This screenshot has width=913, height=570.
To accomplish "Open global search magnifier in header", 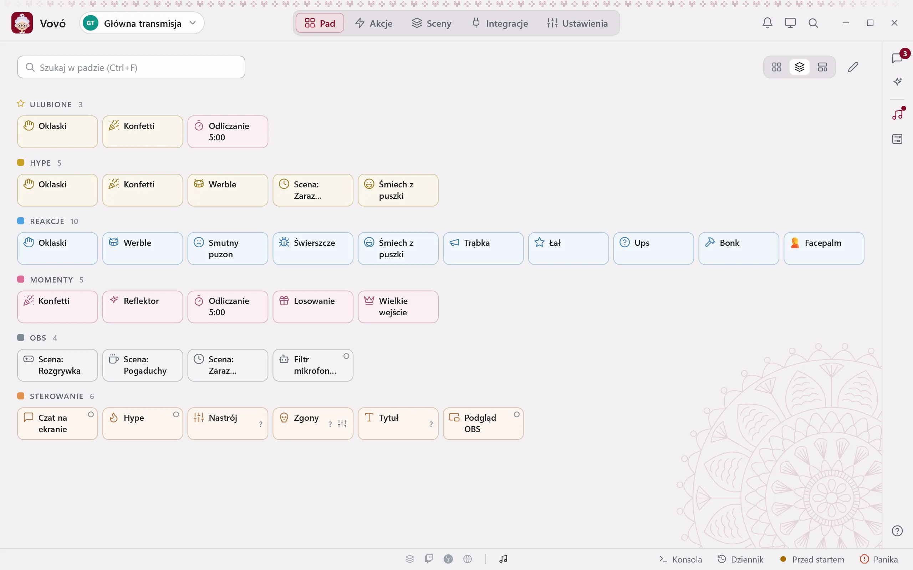I will (x=813, y=23).
